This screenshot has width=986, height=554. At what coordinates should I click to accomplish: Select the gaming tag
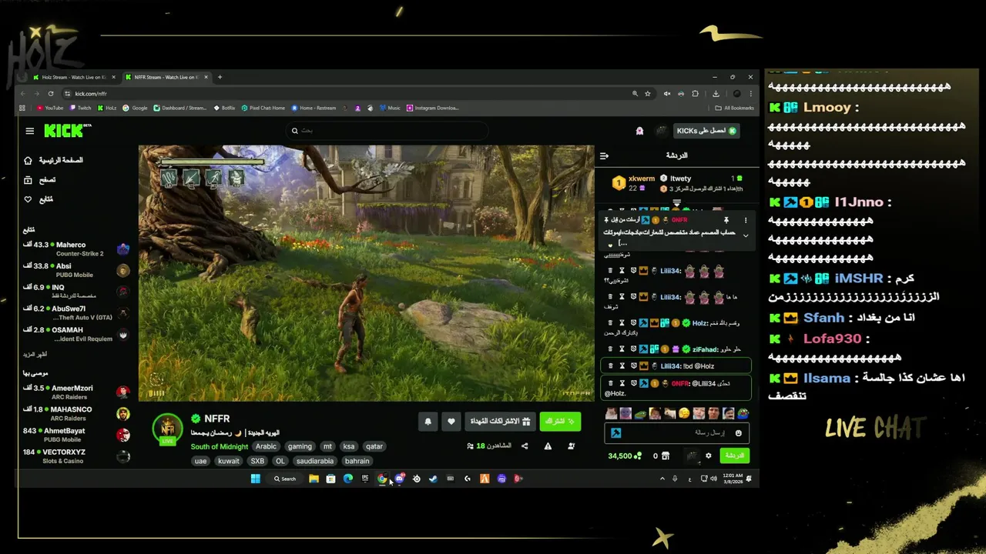[x=300, y=446]
